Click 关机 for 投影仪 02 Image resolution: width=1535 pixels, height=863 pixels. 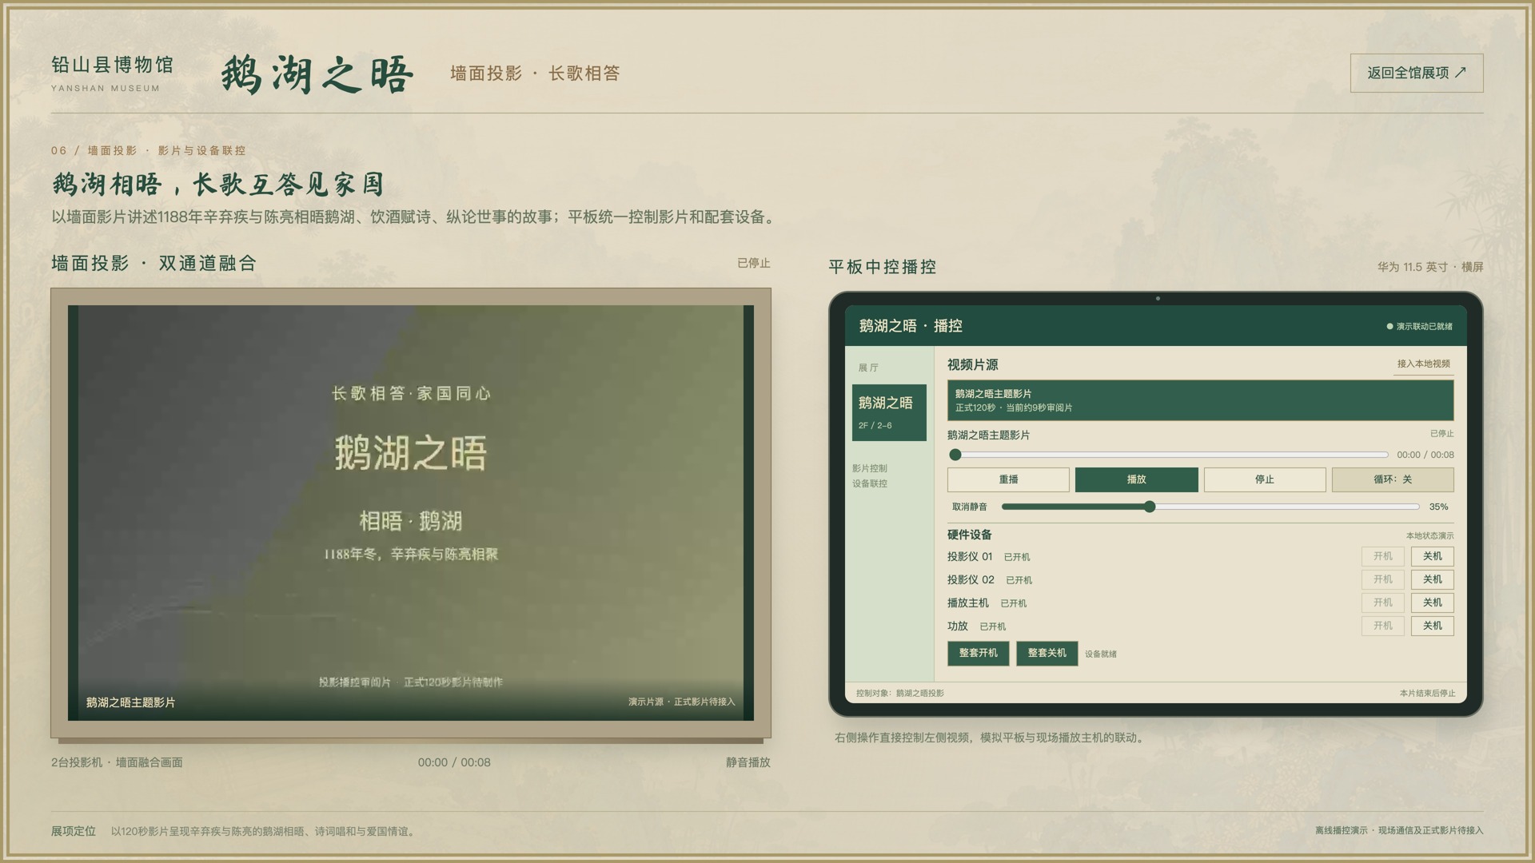[x=1433, y=579]
